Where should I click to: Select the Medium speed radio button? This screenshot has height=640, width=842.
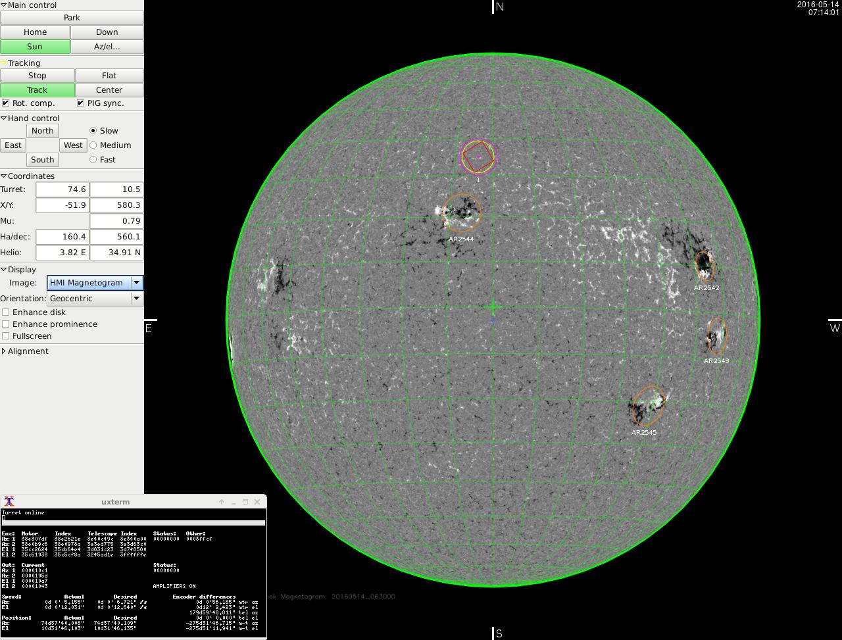tap(93, 145)
